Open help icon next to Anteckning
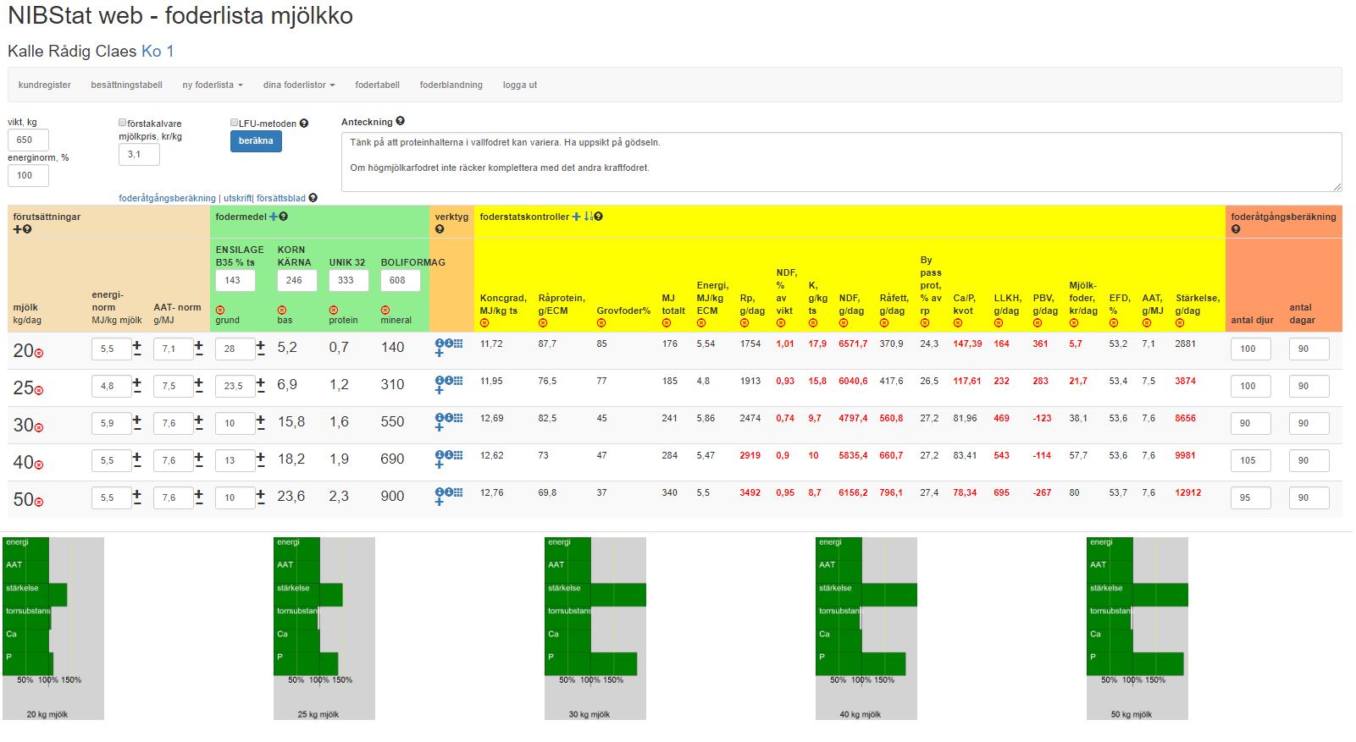 400,121
